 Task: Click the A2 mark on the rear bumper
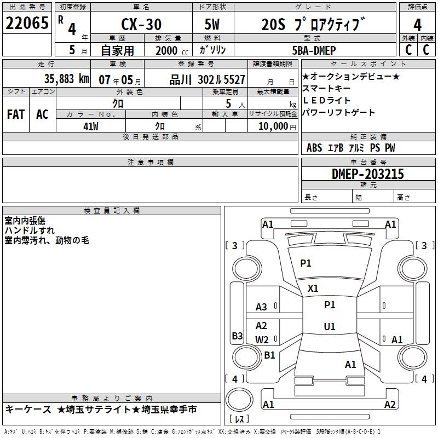click(x=390, y=405)
